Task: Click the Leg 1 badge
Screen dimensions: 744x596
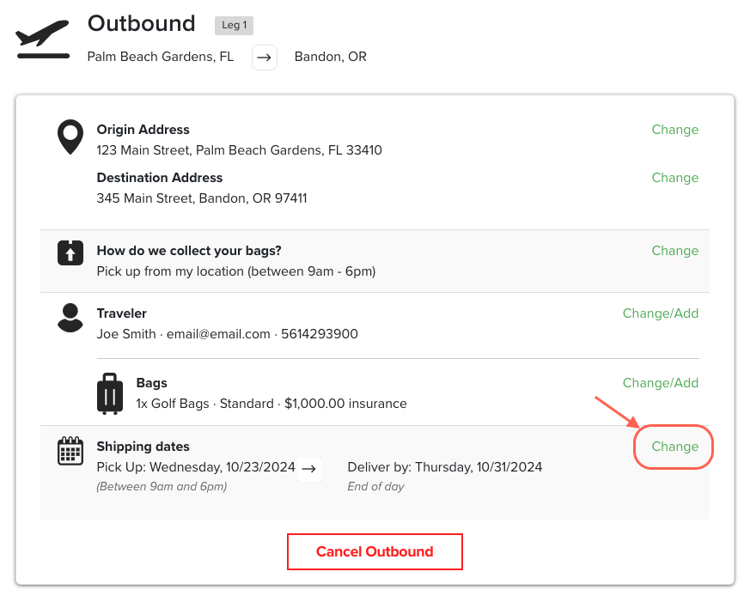Action: point(234,25)
